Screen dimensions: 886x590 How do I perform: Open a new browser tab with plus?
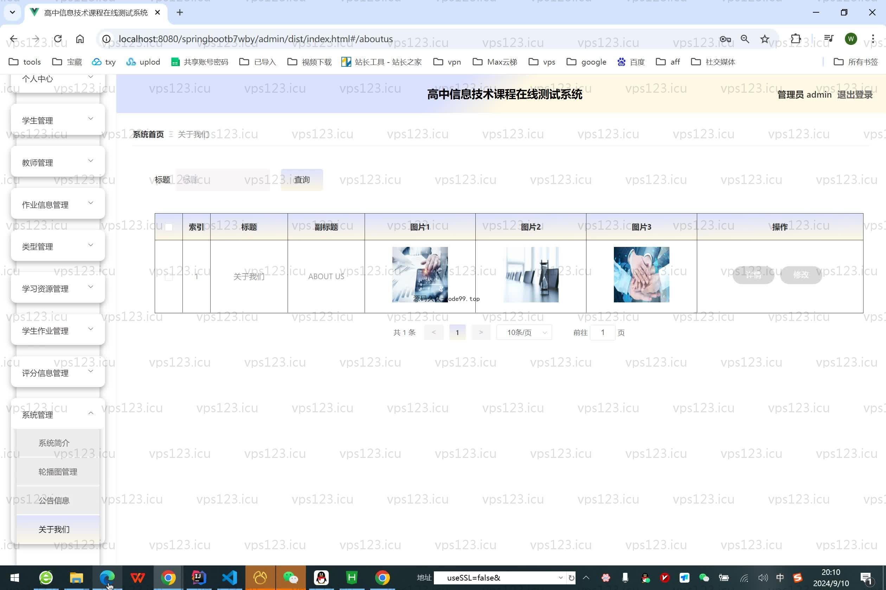180,12
